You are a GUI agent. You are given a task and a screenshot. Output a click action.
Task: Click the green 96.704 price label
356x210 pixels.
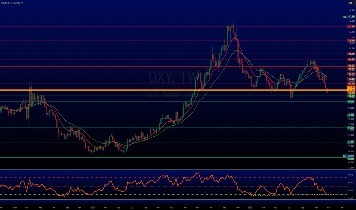pos(351,115)
